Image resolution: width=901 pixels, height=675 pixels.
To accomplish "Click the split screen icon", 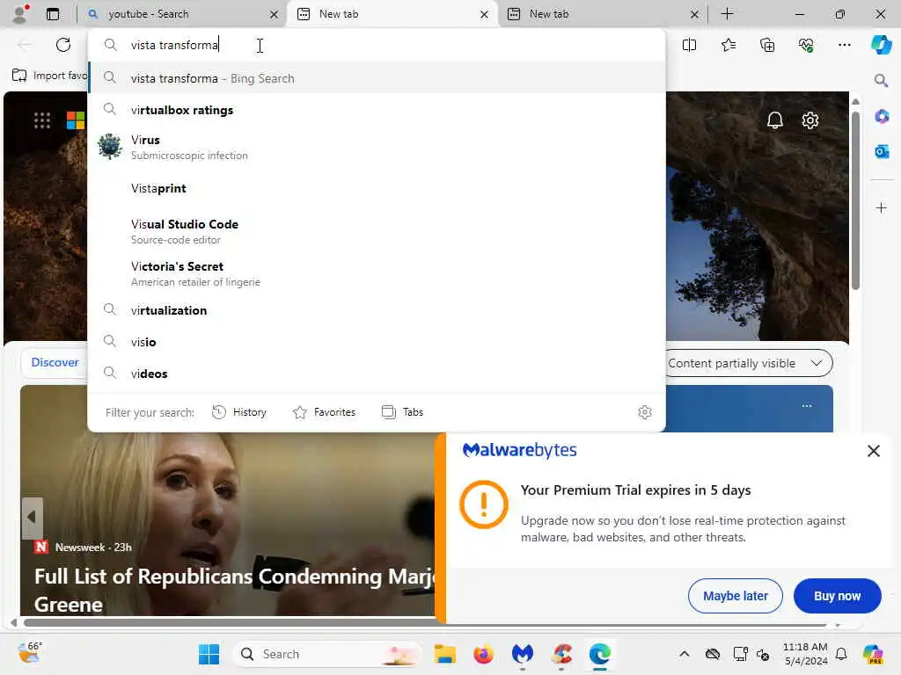I will point(689,45).
